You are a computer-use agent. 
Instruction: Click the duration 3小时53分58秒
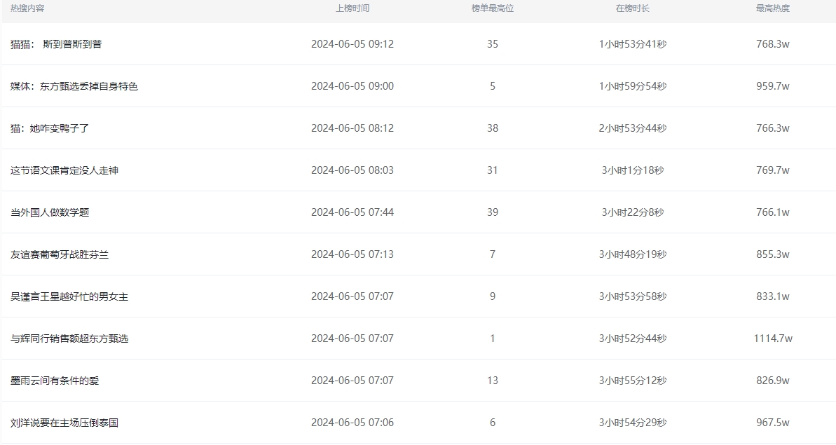pyautogui.click(x=633, y=297)
